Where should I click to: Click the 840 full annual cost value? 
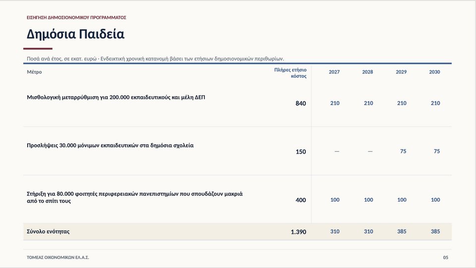[x=301, y=104]
